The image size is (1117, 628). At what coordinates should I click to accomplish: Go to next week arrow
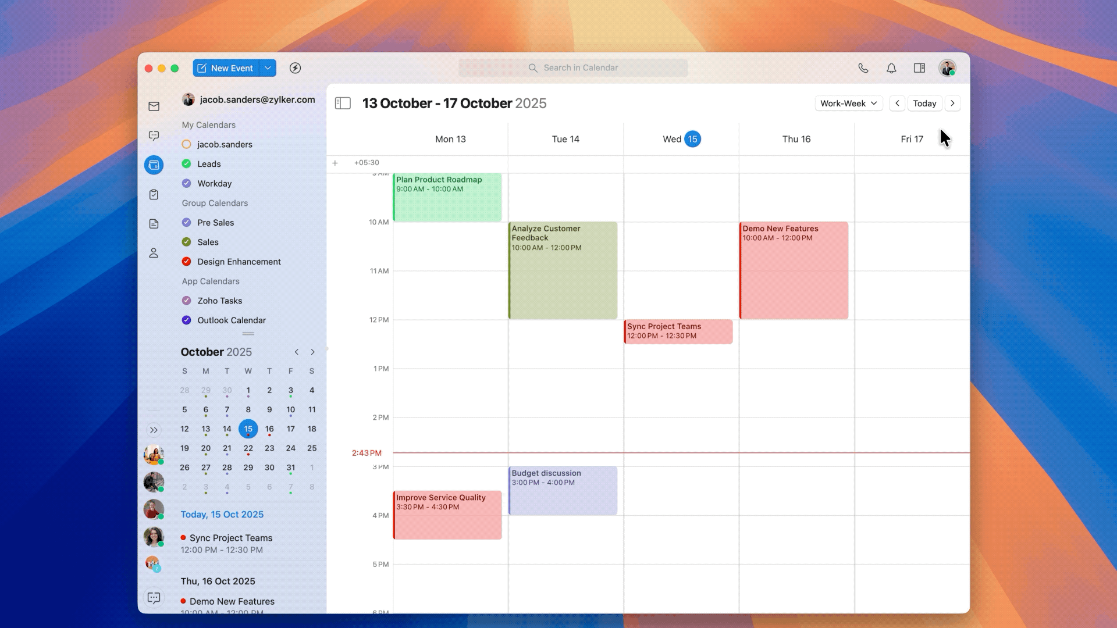click(952, 104)
